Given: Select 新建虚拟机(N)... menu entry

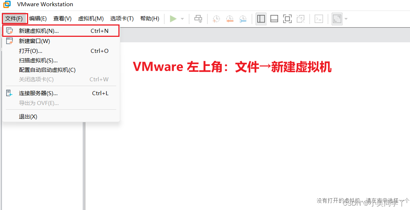Looking at the screenshot, I should click(x=61, y=31).
